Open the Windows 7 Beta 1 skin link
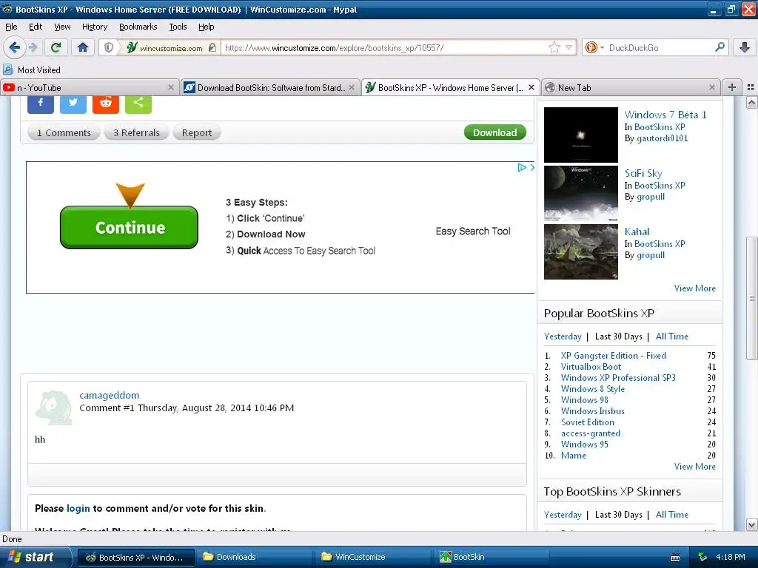Image resolution: width=758 pixels, height=568 pixels. [665, 115]
